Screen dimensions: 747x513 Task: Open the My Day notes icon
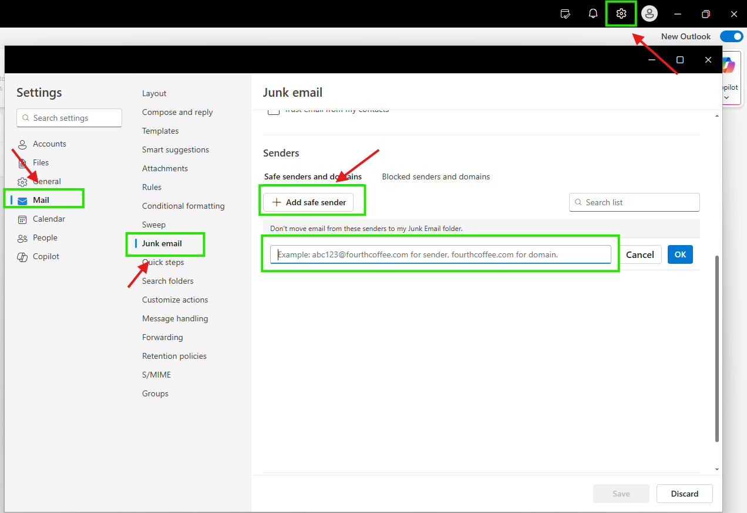coord(566,13)
